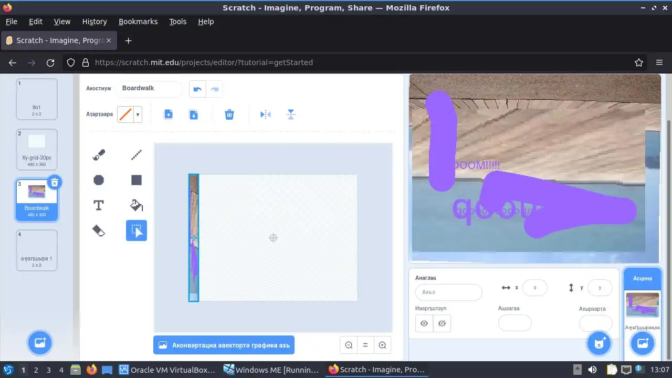Click the URL address bar

click(355, 62)
